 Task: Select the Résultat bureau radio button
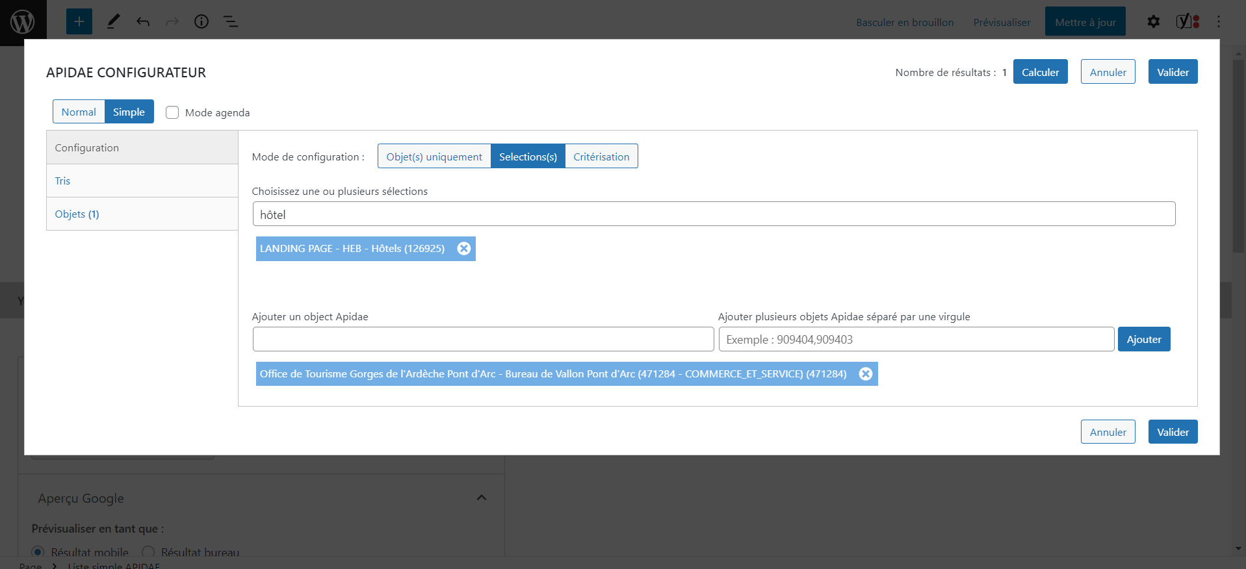pos(148,552)
